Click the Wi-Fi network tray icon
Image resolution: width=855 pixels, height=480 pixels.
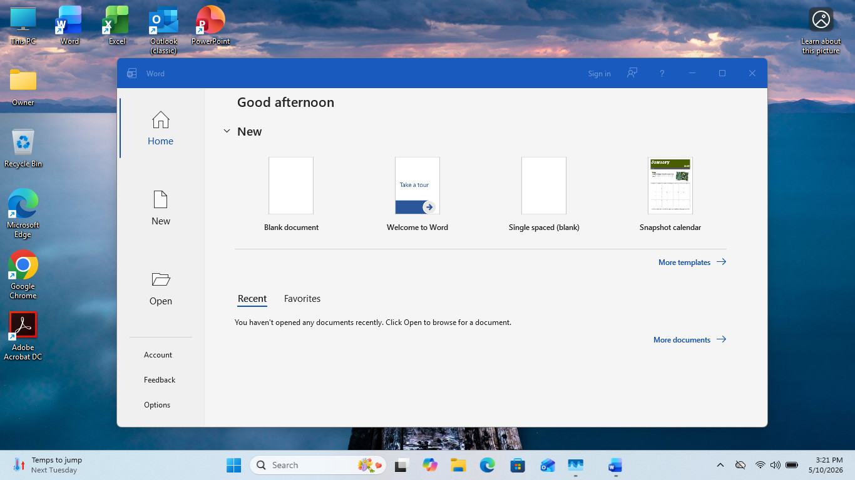pyautogui.click(x=760, y=465)
